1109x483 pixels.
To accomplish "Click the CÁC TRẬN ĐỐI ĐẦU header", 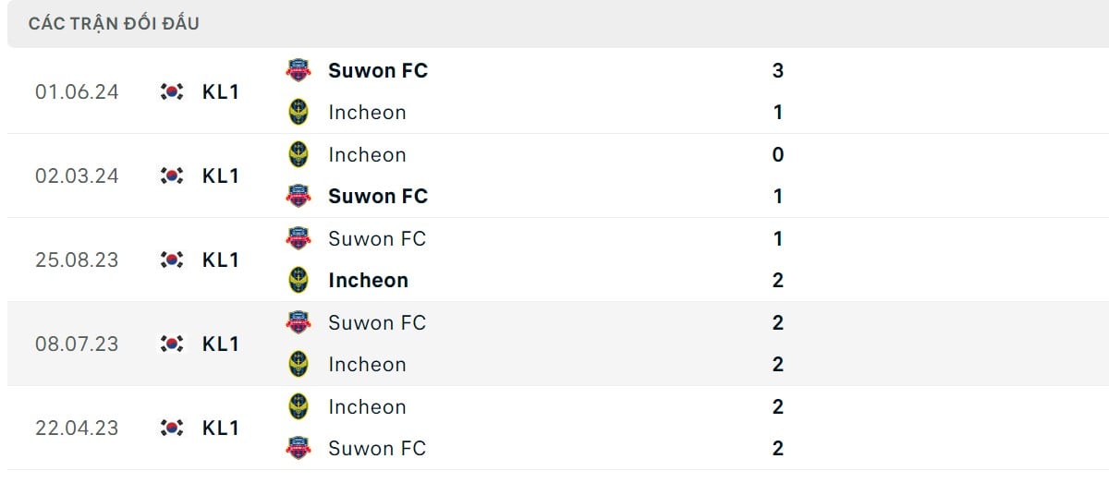I will [x=114, y=24].
